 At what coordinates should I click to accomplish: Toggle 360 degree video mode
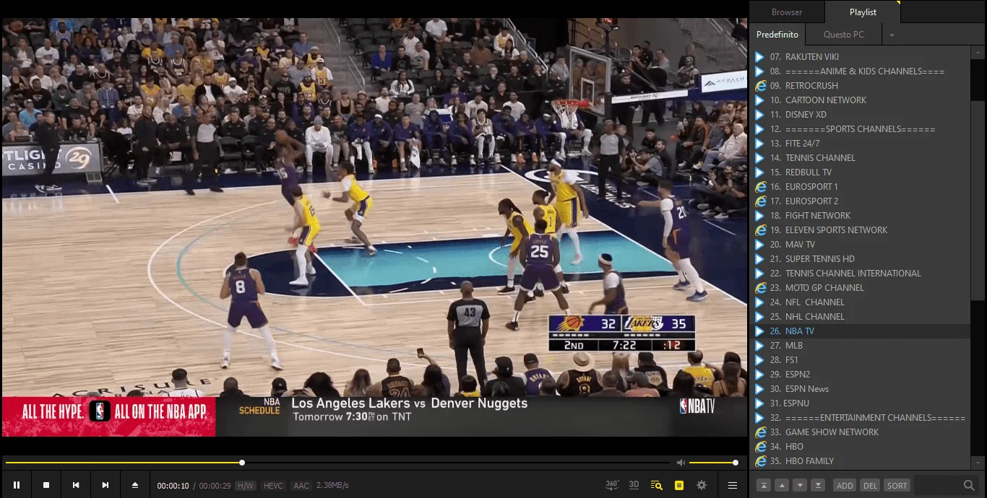[x=612, y=485]
